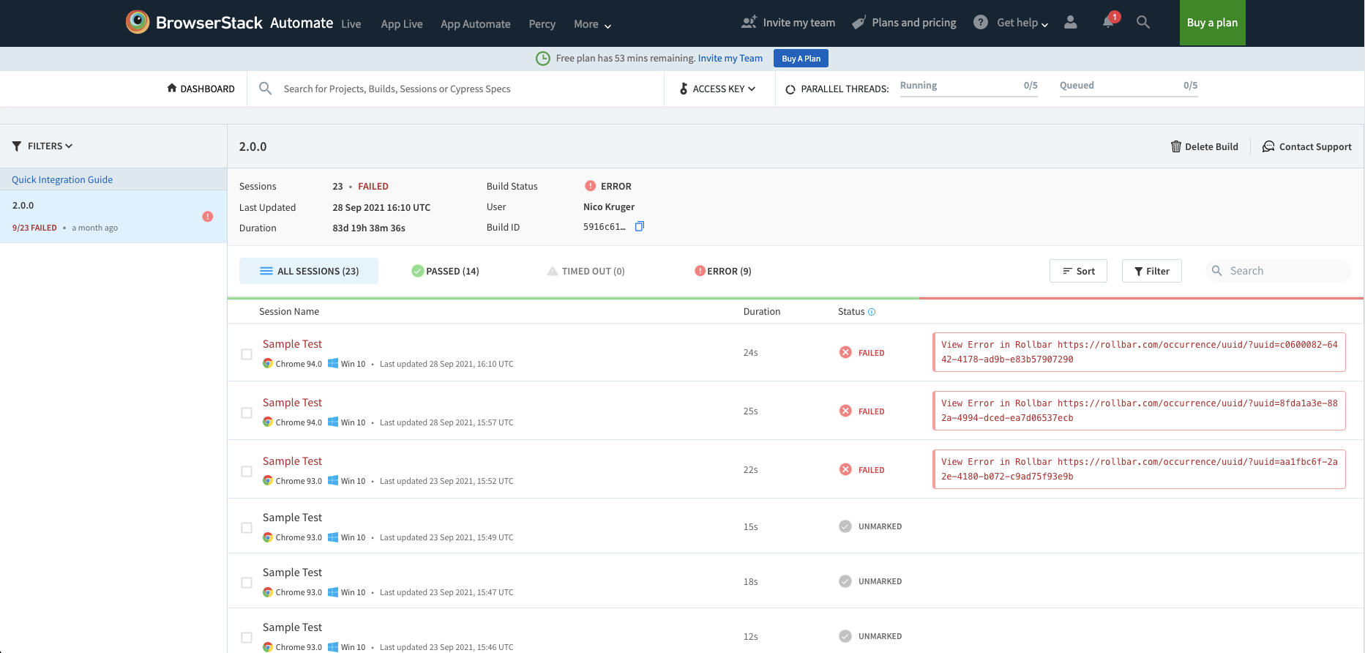Click the clock icon in free plan banner
This screenshot has height=653, width=1365.
(543, 59)
